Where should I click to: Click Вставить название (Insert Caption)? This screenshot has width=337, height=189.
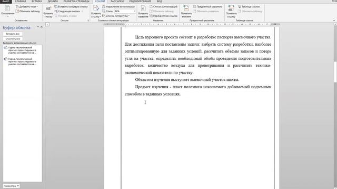tap(143, 12)
